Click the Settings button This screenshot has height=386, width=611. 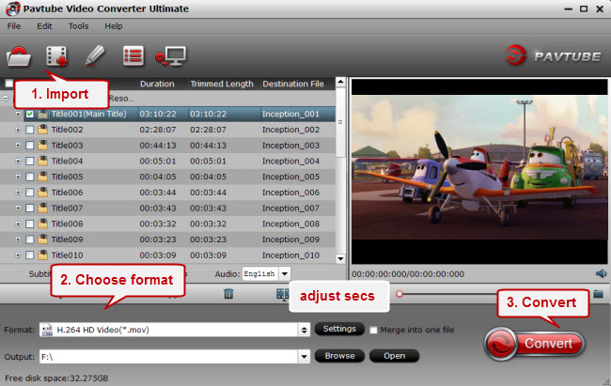(339, 329)
